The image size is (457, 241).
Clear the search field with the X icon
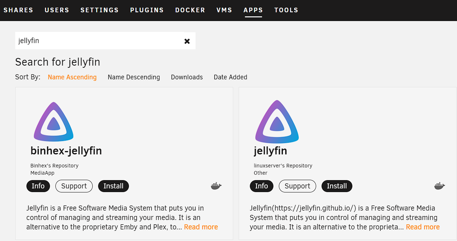point(187,41)
